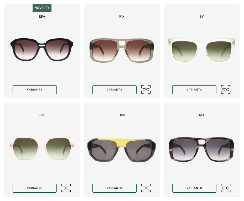The width and height of the screenshot is (244, 201).
Task: Open the green-framed RIX sunglasses photo
Action: pos(122,50)
